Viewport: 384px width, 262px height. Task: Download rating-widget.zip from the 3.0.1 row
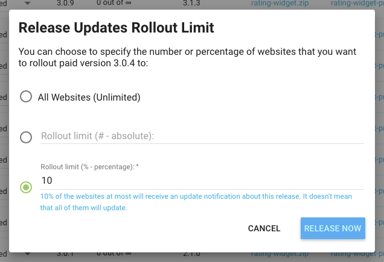281,255
